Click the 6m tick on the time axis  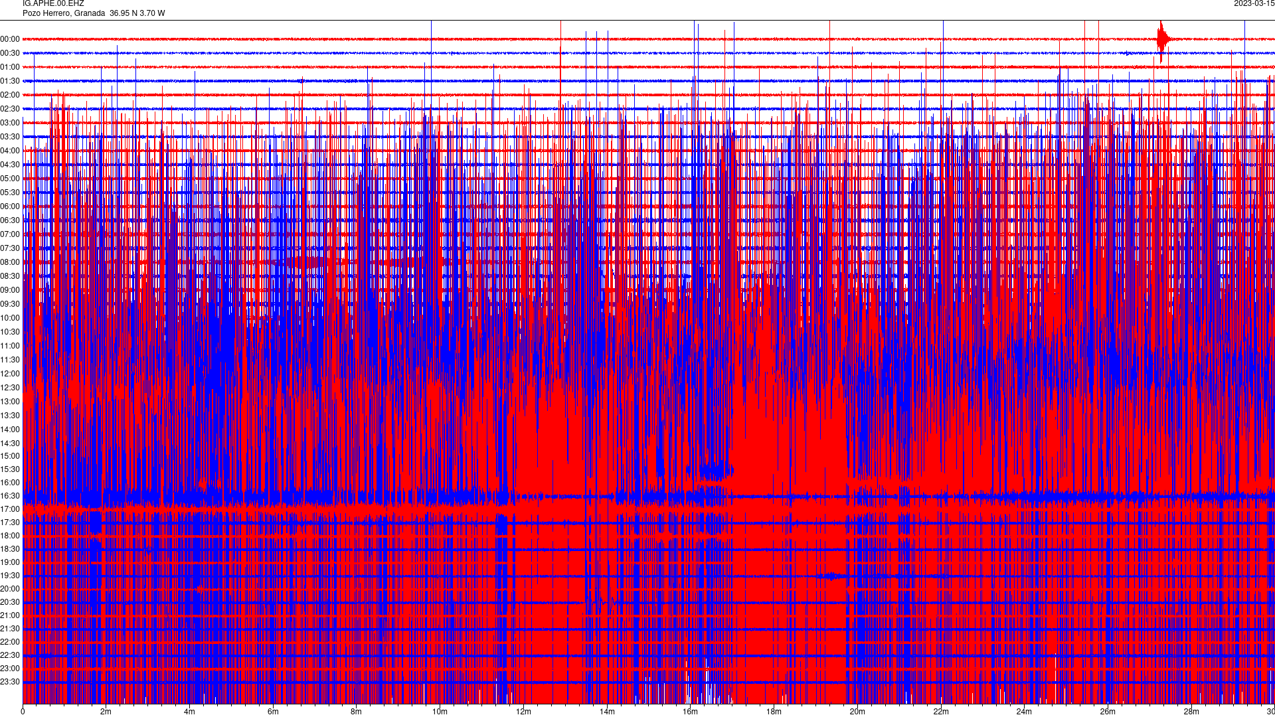pos(273,712)
